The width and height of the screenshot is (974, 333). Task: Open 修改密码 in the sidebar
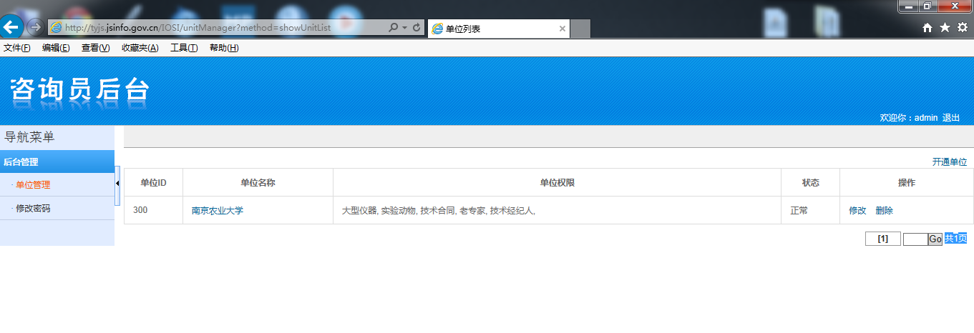pyautogui.click(x=33, y=209)
